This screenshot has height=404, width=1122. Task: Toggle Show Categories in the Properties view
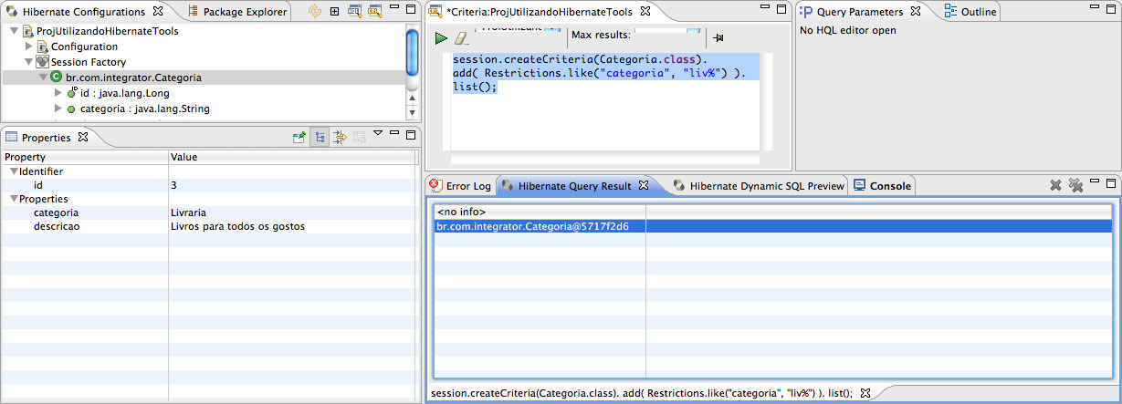[x=320, y=138]
